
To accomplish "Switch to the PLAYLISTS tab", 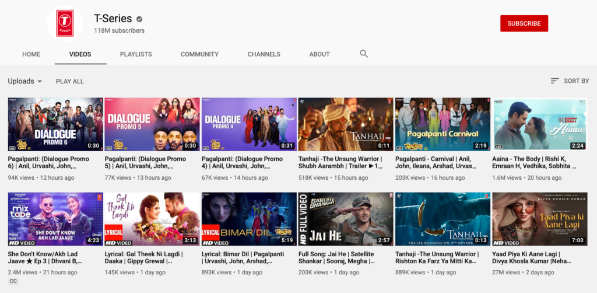I will coord(136,54).
